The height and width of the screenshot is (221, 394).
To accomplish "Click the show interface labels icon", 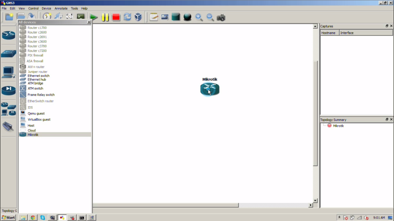I will pyautogui.click(x=58, y=17).
